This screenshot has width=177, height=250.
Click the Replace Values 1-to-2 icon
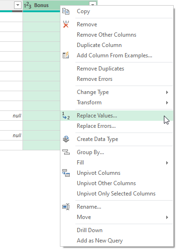coord(66,116)
